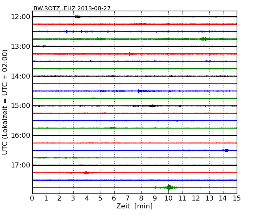Click x-axis tick label '7'
The image size is (269, 215).
click(127, 198)
